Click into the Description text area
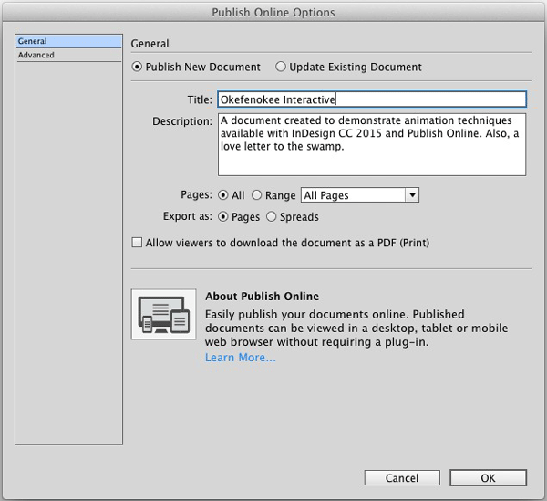This screenshot has width=547, height=501. click(372, 144)
